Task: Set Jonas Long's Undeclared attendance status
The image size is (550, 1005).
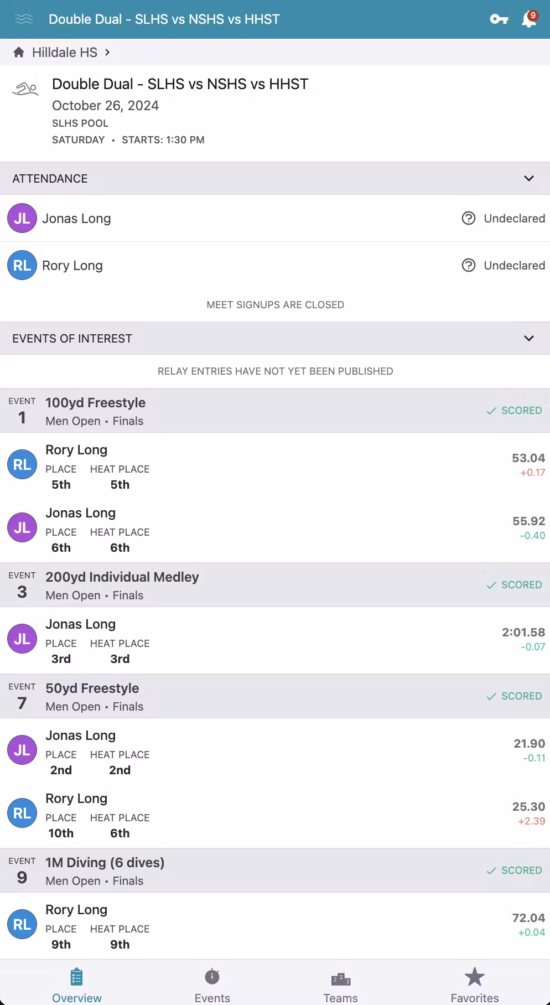Action: click(x=504, y=219)
